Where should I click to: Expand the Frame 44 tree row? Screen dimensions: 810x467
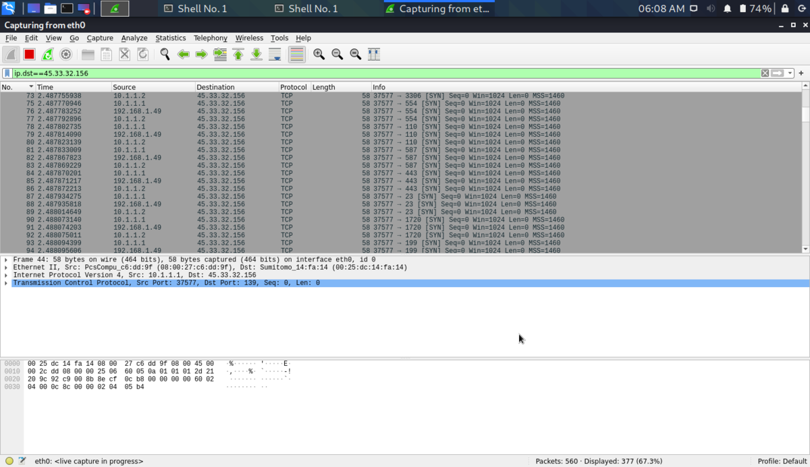click(6, 259)
